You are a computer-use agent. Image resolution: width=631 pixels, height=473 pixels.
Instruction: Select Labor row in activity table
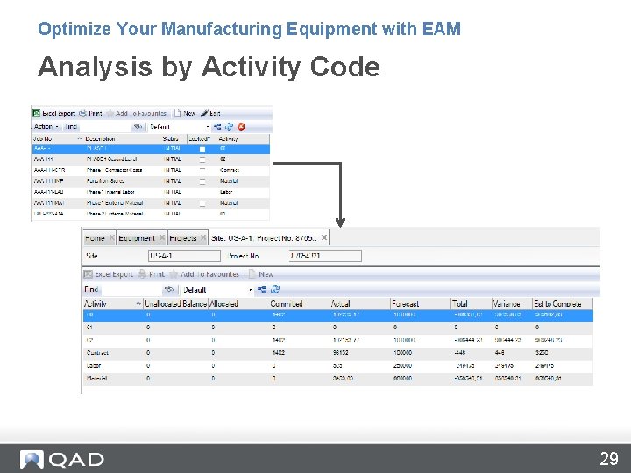pyautogui.click(x=338, y=366)
